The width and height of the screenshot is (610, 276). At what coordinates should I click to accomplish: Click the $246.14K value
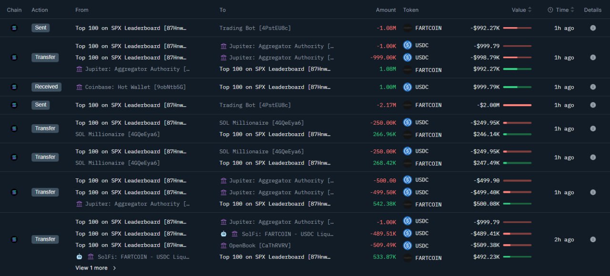click(x=486, y=135)
